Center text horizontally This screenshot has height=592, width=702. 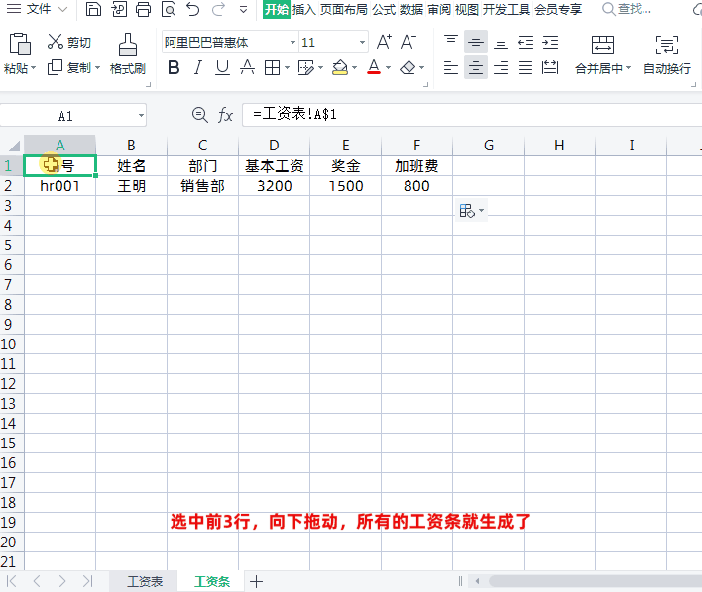pyautogui.click(x=476, y=68)
